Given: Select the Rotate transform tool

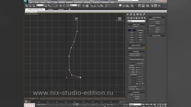Looking at the screenshot, I should [64, 6].
